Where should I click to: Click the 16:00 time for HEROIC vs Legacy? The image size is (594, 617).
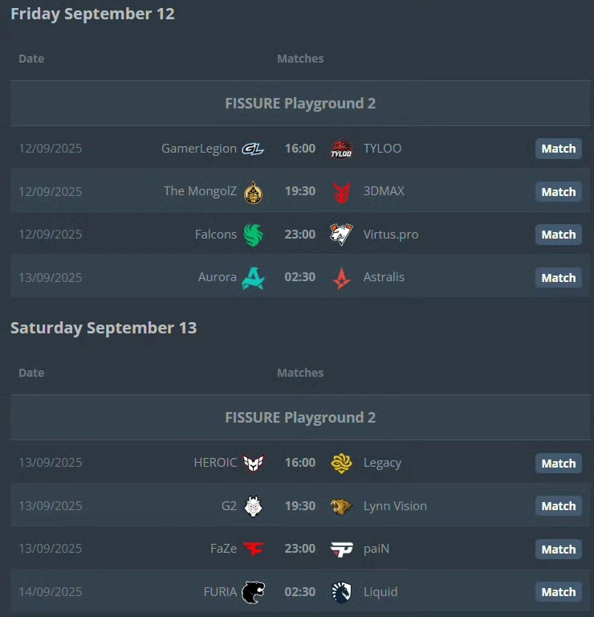pyautogui.click(x=300, y=463)
